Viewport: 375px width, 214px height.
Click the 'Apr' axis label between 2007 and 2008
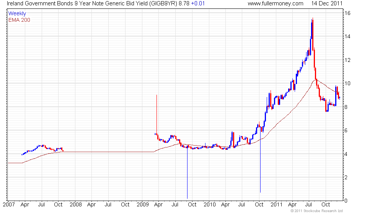point(25,205)
